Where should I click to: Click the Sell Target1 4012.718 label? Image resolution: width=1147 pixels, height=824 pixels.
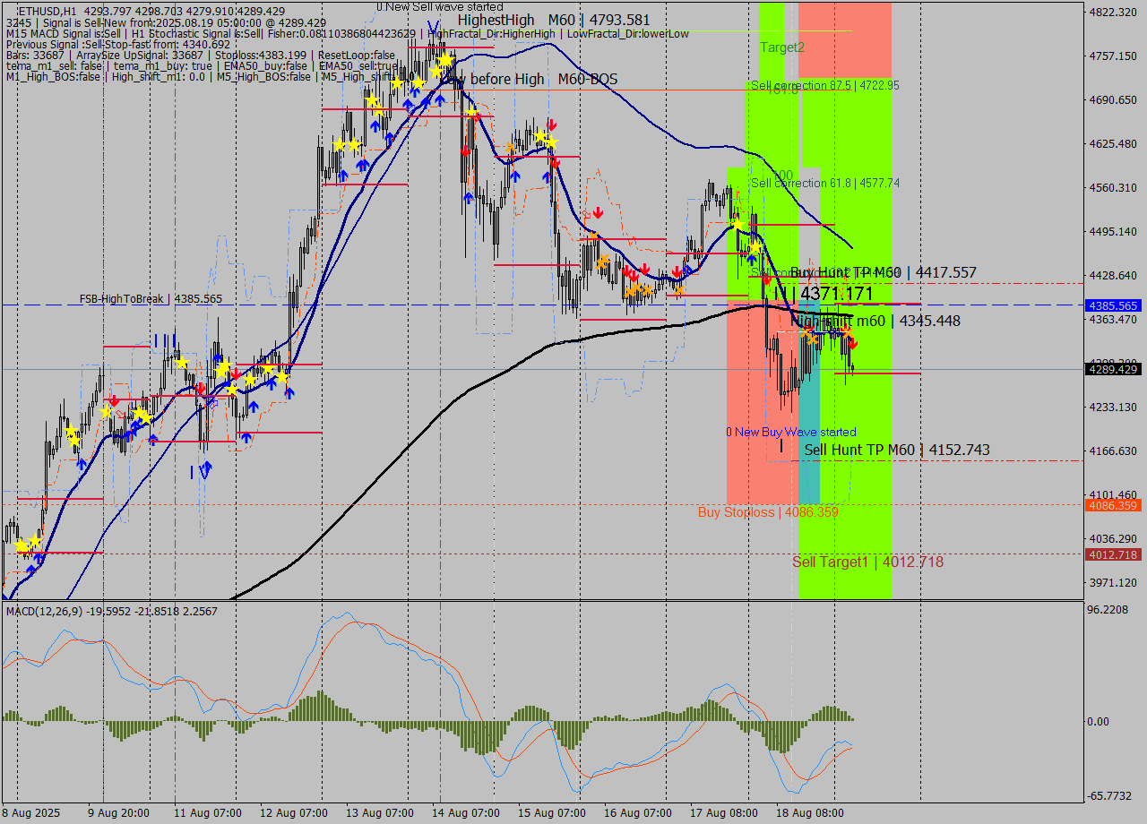click(867, 562)
